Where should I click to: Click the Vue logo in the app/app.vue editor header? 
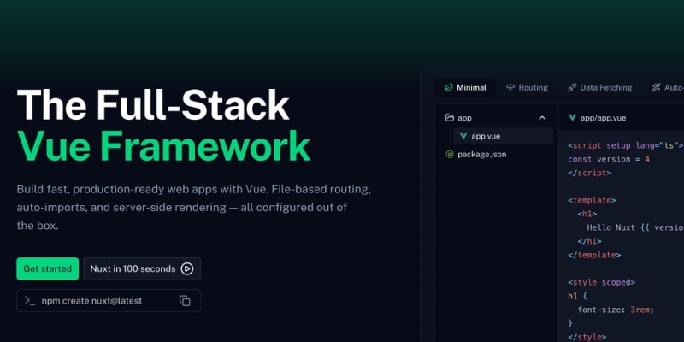(572, 118)
